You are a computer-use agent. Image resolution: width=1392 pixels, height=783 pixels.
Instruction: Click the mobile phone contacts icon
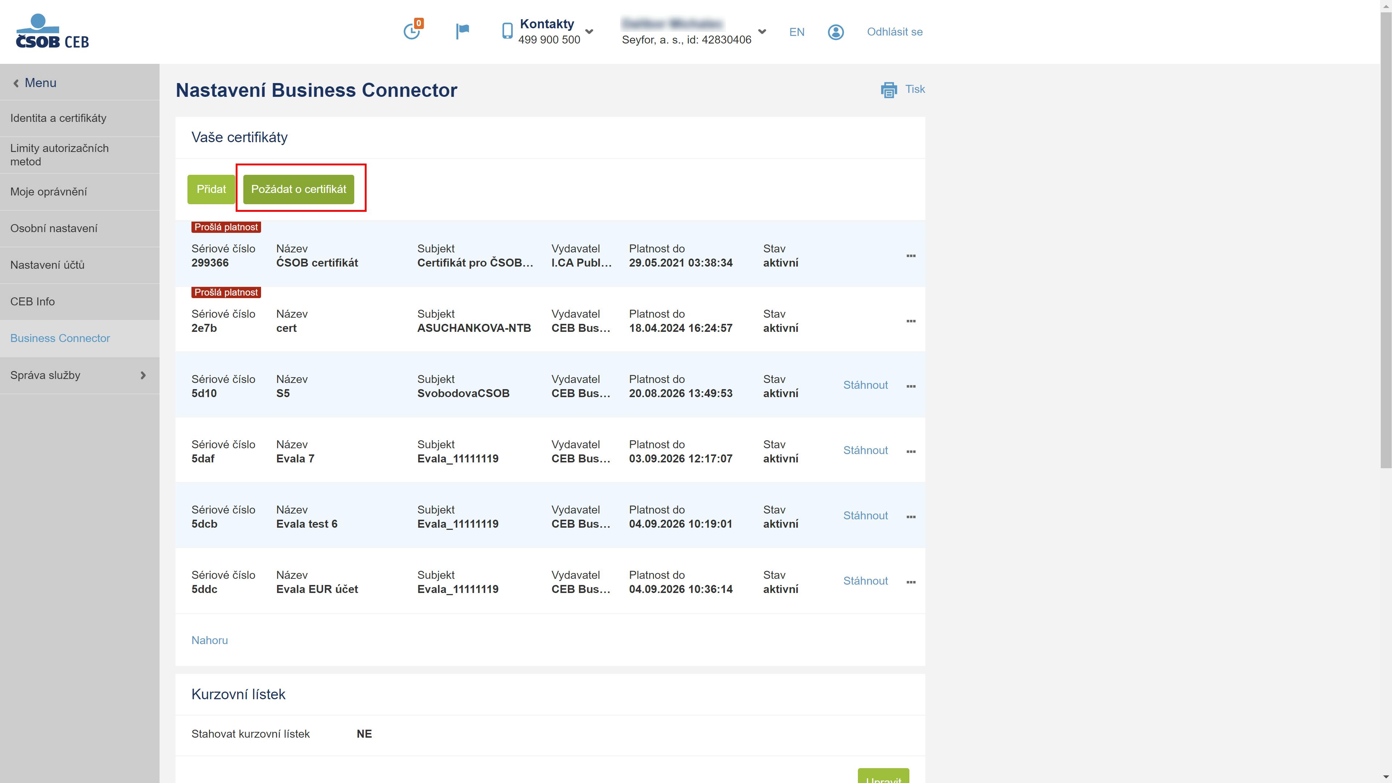click(507, 31)
